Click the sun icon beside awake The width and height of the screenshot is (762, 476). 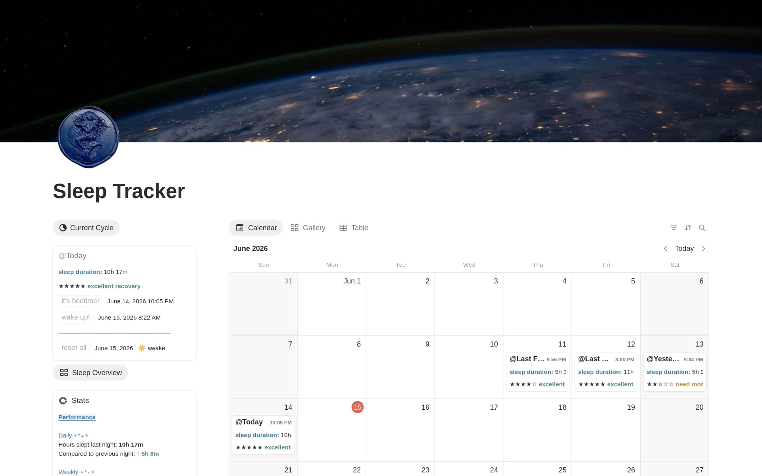(142, 348)
